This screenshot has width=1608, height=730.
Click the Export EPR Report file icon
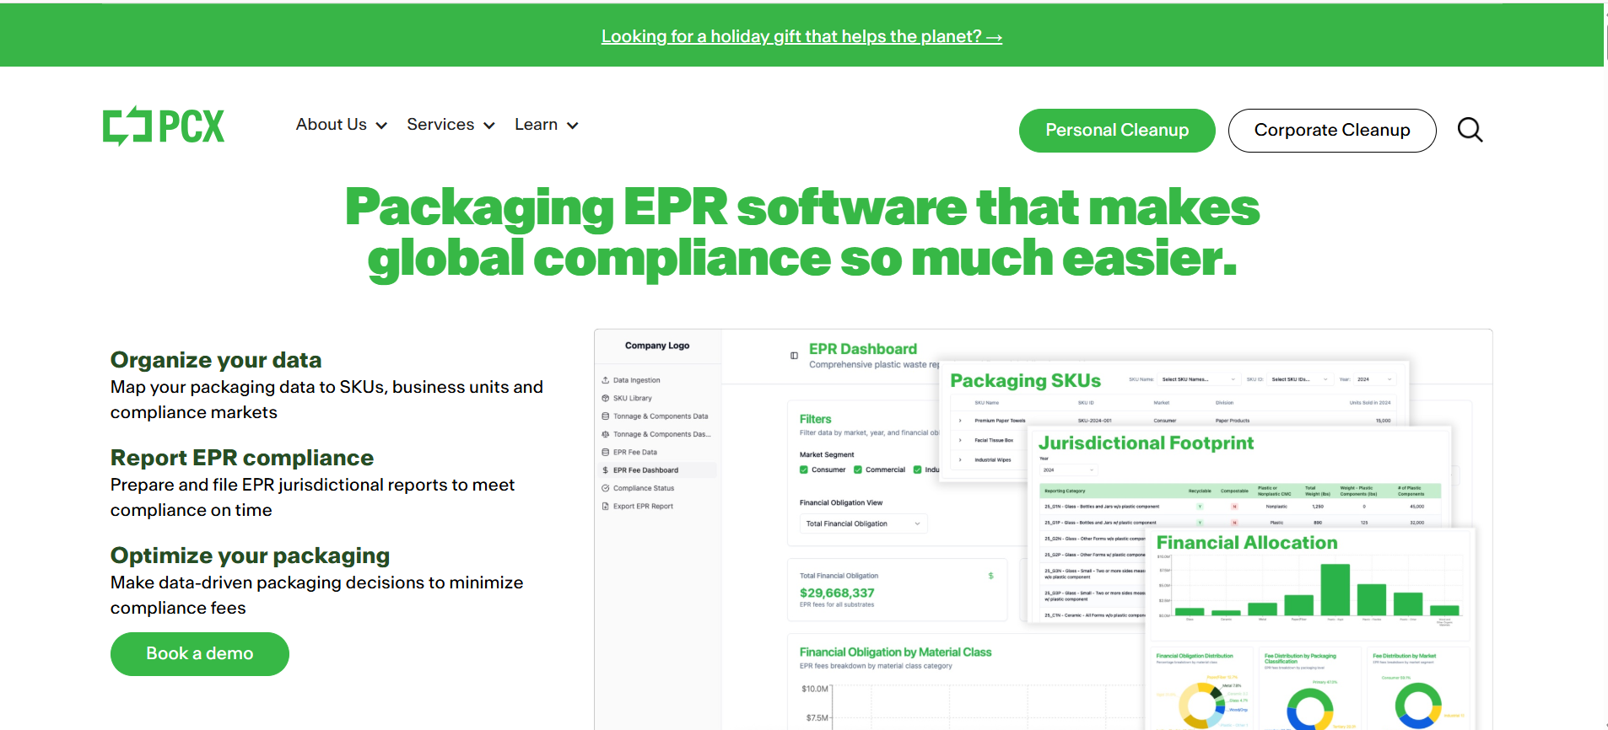point(605,507)
